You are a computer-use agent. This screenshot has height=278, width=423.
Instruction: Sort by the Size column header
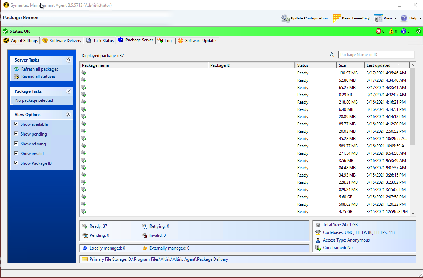pos(350,65)
